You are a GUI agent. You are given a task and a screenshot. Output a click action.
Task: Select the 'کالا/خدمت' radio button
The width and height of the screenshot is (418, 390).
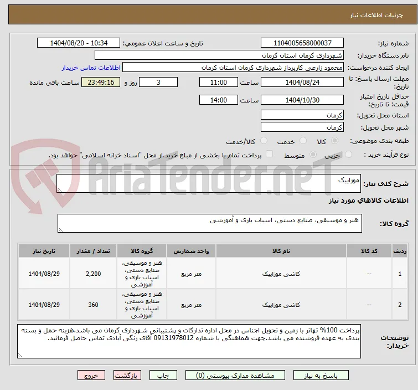264,141
